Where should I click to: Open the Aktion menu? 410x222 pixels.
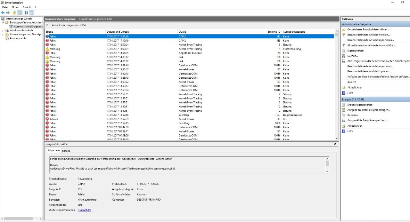point(15,7)
